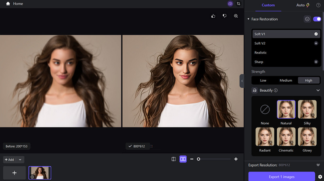The height and width of the screenshot is (181, 324).
Task: Collapse the Face Restoration section
Action: [x=249, y=19]
